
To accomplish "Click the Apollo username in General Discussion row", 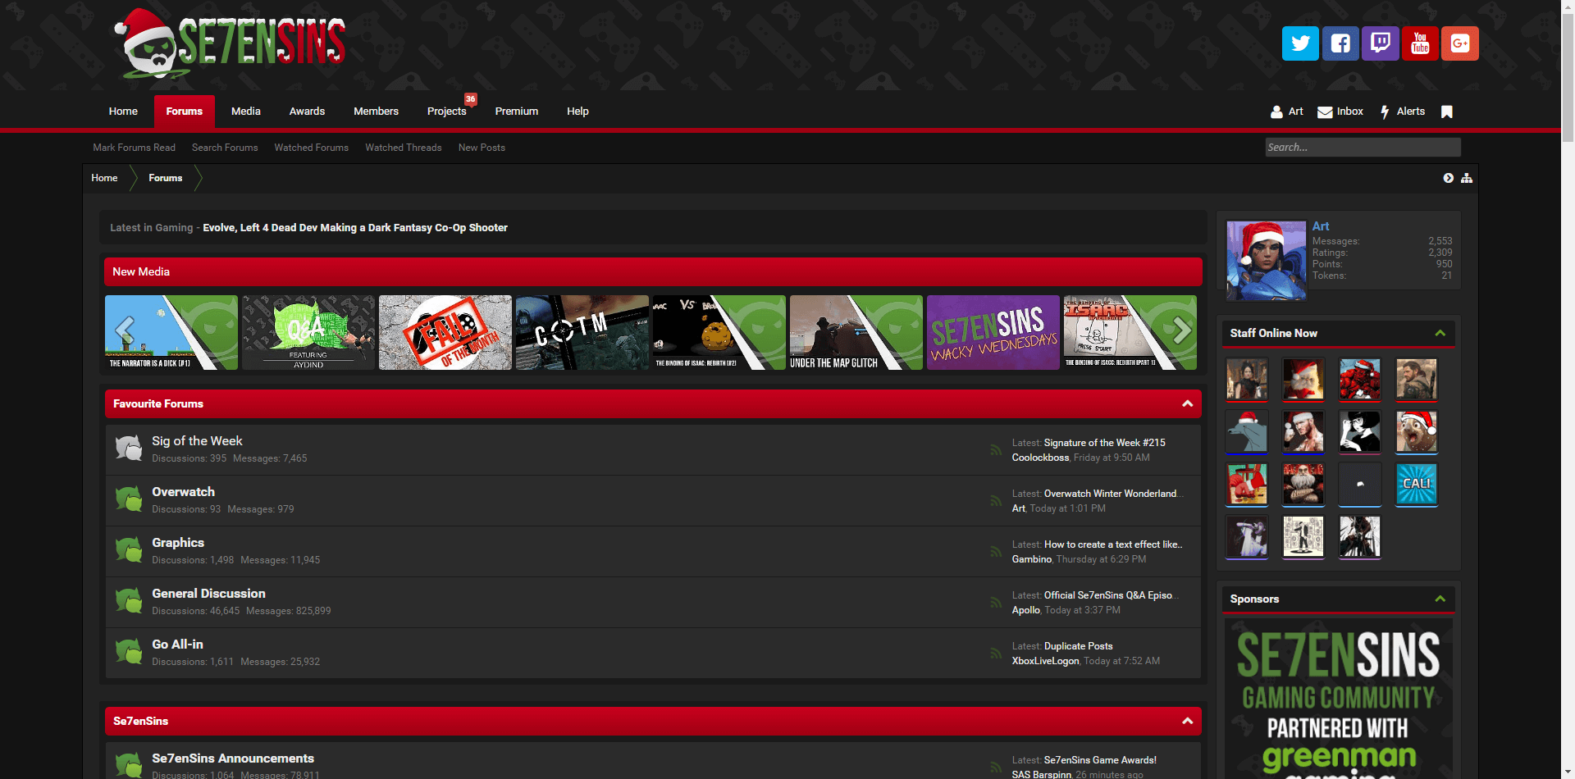I will tap(1026, 610).
